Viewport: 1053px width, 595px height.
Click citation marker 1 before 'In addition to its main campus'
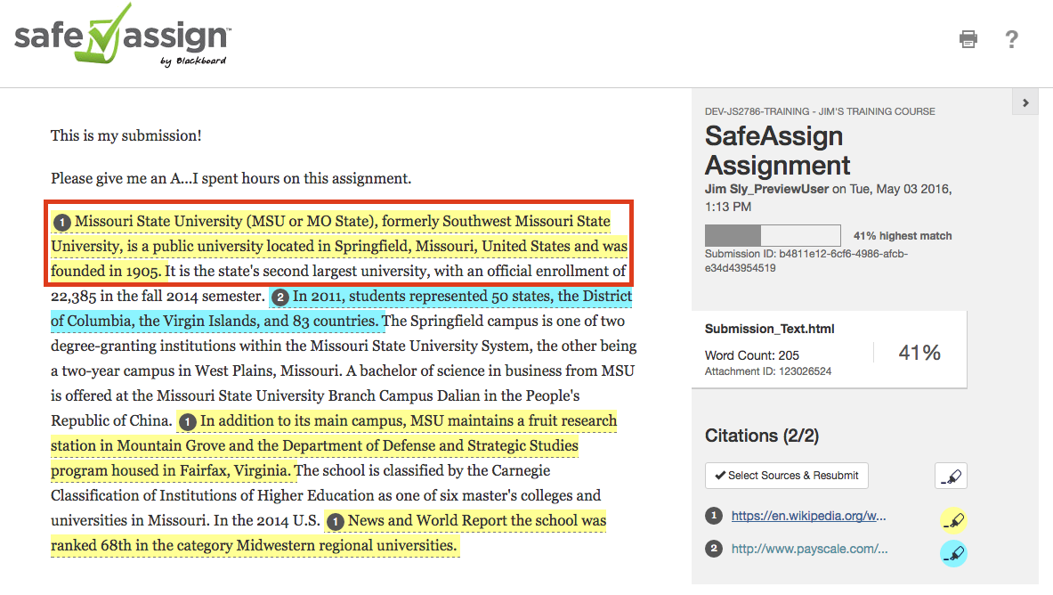coord(188,421)
